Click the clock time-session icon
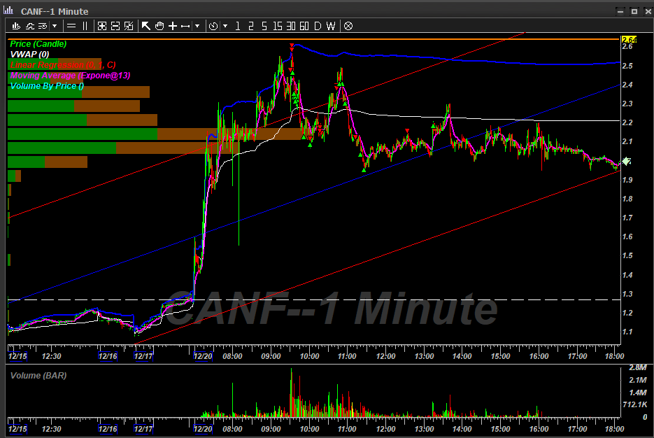 pyautogui.click(x=214, y=26)
